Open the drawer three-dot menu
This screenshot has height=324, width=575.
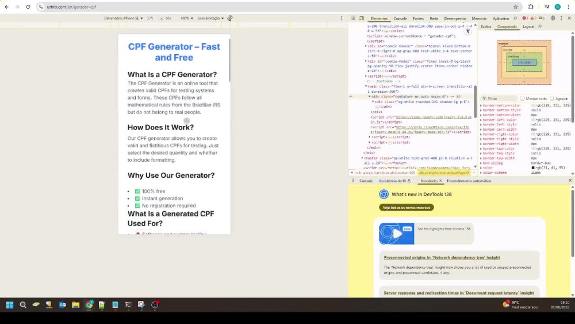pyautogui.click(x=353, y=181)
